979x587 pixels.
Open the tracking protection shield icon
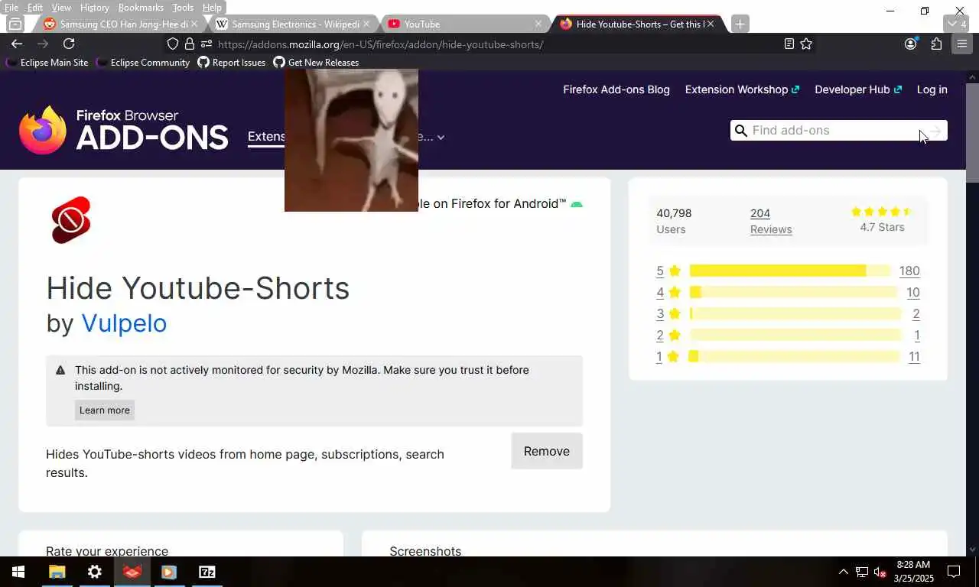(173, 44)
